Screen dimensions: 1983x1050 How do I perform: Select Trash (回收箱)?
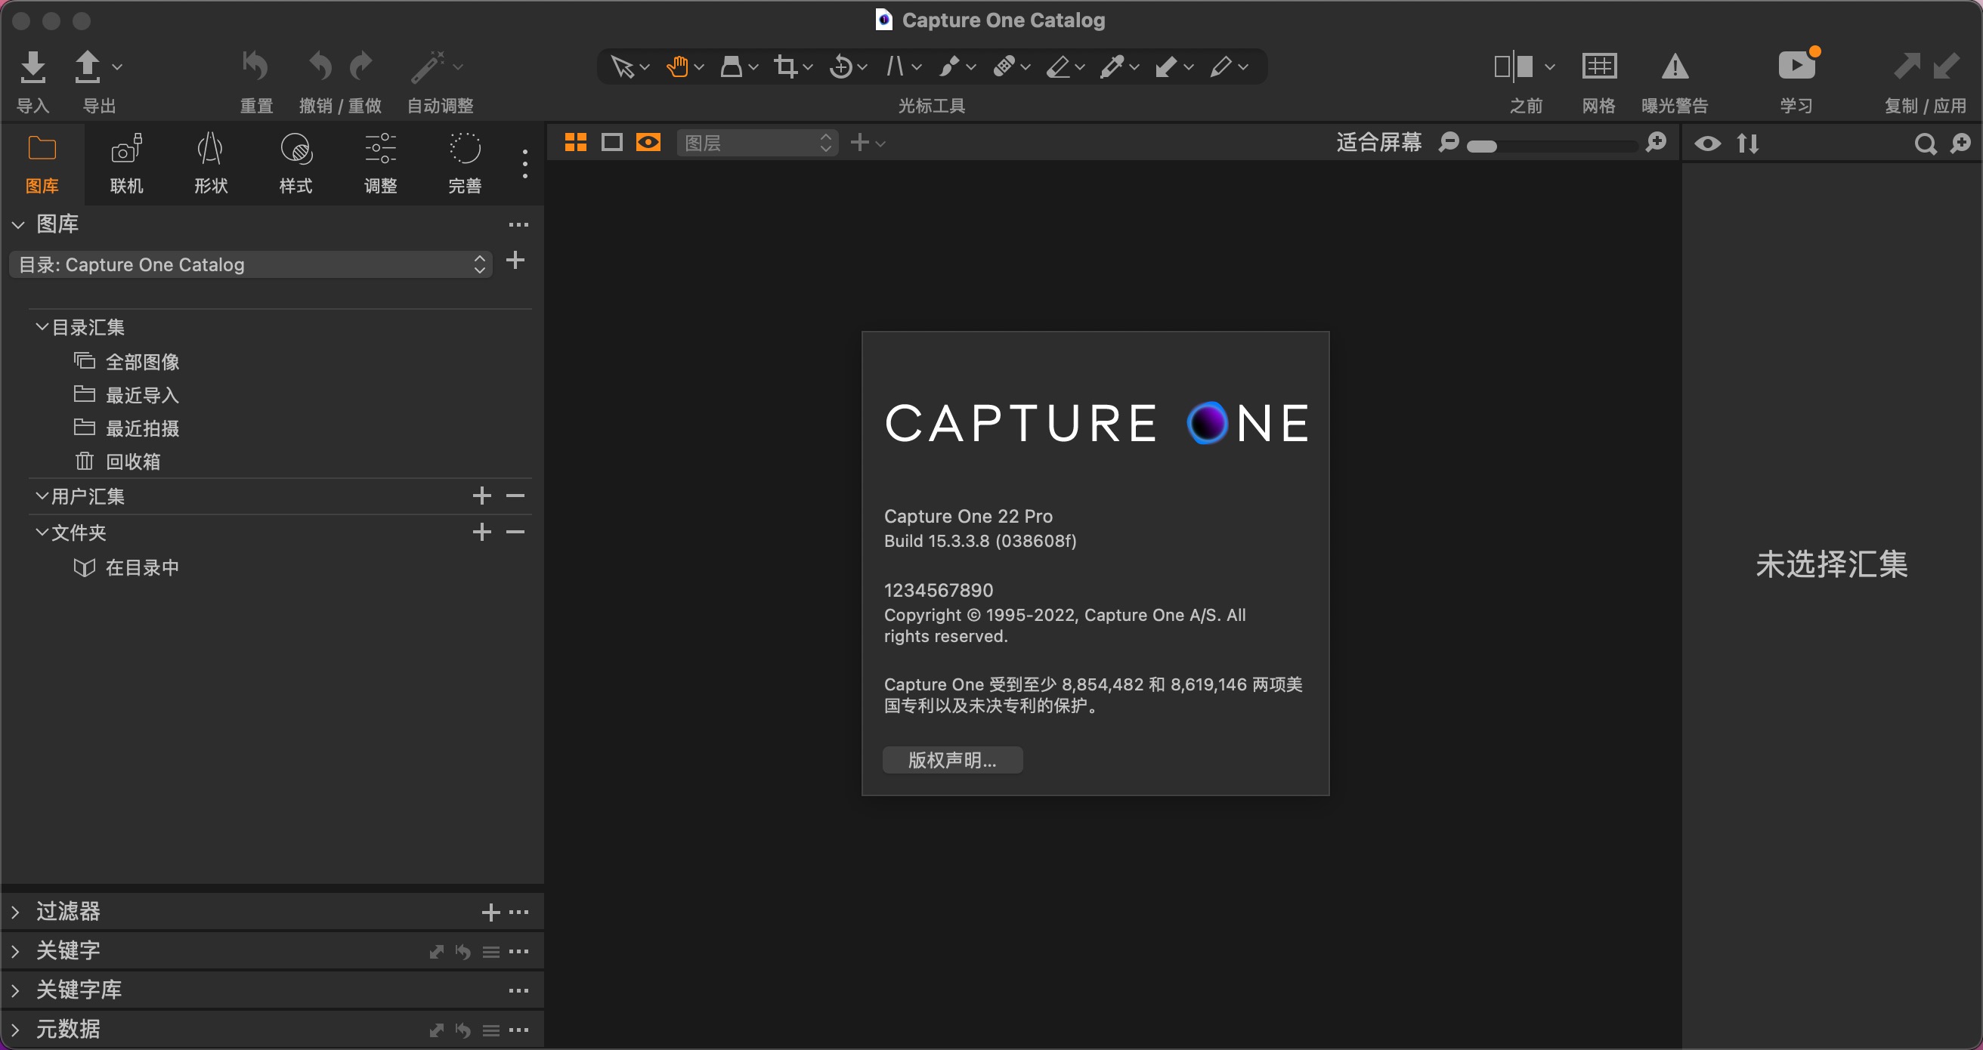click(x=132, y=462)
